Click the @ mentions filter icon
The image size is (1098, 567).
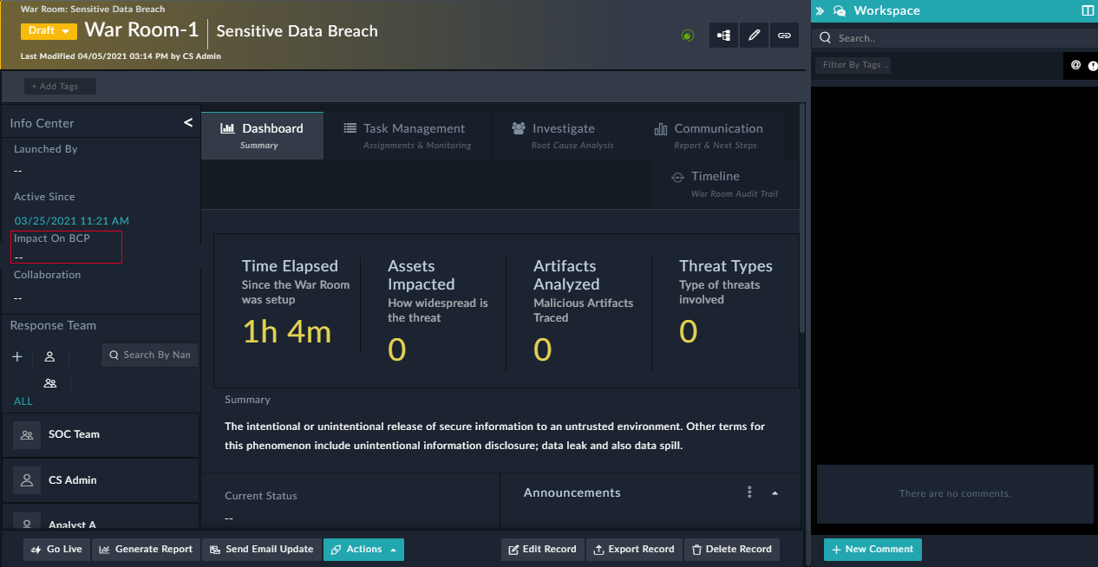(1075, 65)
